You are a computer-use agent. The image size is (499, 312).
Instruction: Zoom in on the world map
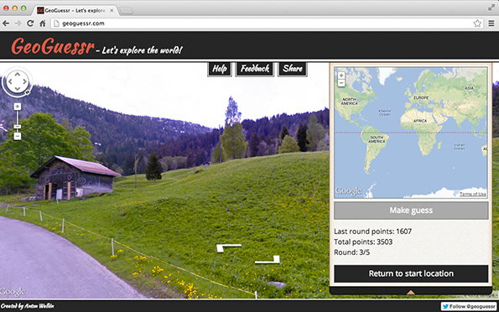point(341,75)
